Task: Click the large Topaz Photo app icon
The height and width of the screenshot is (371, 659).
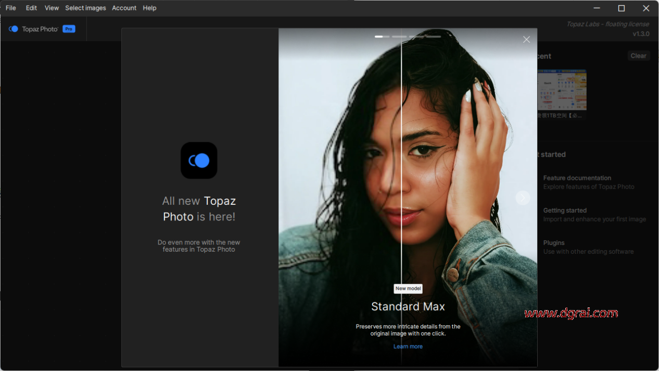Action: 199,160
